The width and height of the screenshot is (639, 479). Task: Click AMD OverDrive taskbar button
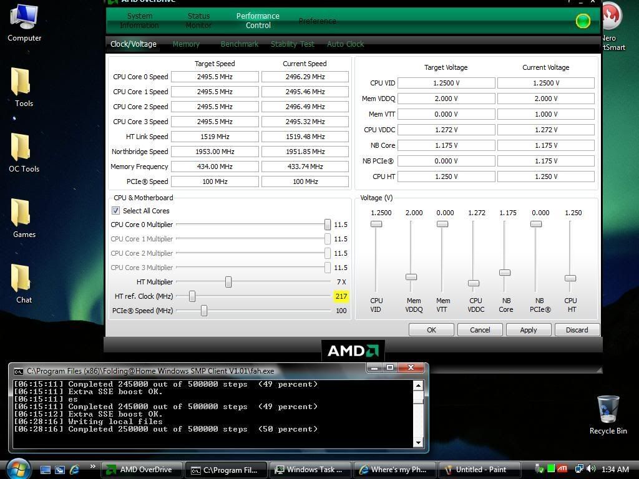point(142,470)
